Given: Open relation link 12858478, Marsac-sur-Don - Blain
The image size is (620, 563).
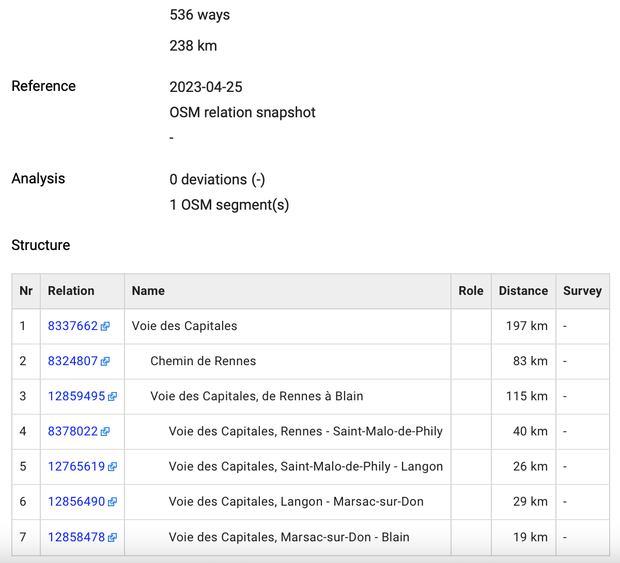Looking at the screenshot, I should point(76,537).
